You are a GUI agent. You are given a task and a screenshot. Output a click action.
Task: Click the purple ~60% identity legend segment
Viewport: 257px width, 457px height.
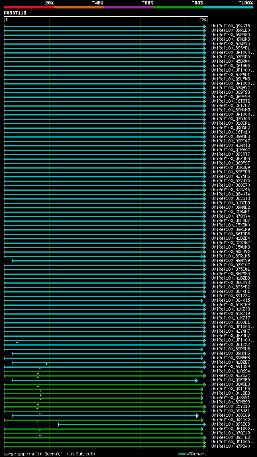point(128,7)
